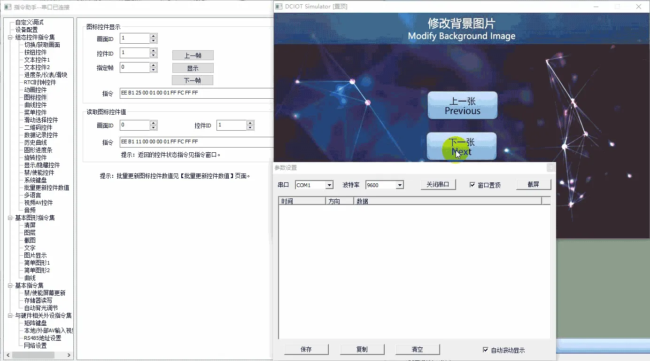Image resolution: width=650 pixels, height=361 pixels.
Task: Click inside the 指令 instruction field
Action: coord(197,93)
